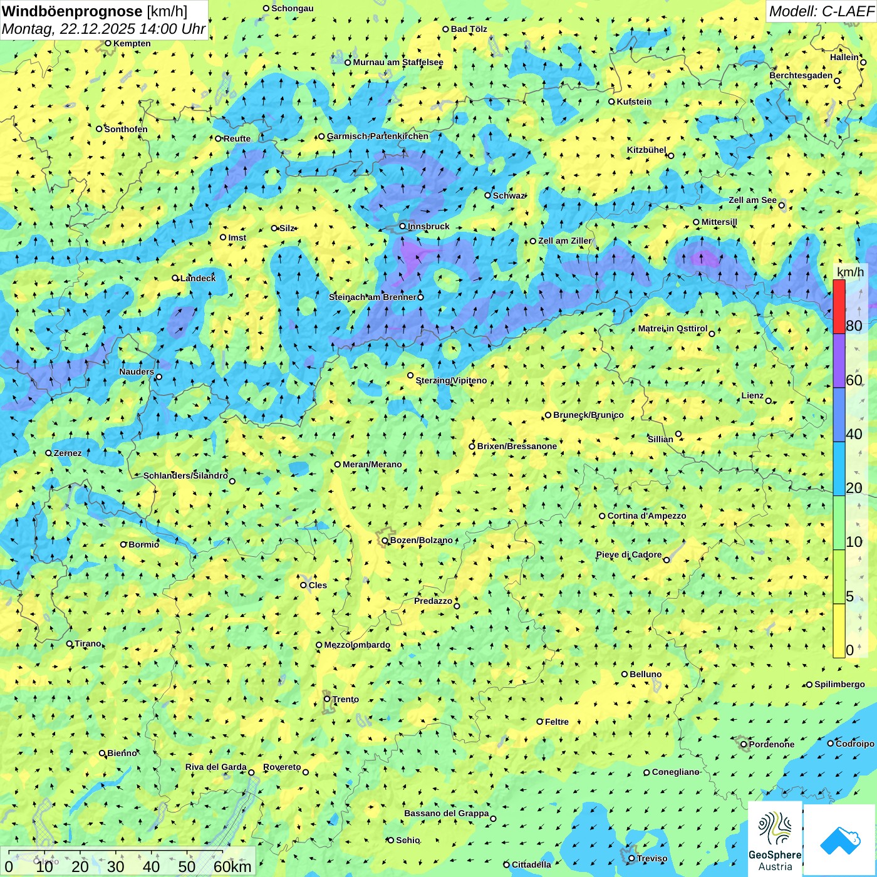Screen dimensions: 877x877
Task: Click the Bassano del Grappa label
Action: coord(447,813)
